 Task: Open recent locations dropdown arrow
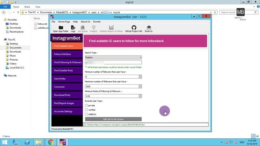click(14, 13)
